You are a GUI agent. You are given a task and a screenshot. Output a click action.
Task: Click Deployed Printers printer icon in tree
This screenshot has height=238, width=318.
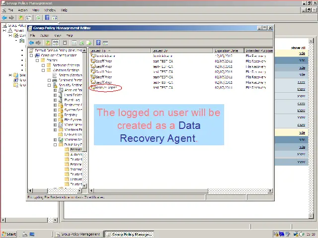[x=55, y=80]
